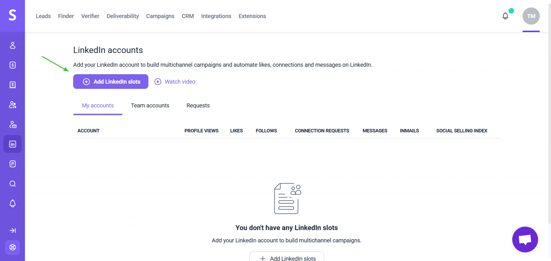Switch to the Requests tab
Image resolution: width=551 pixels, height=261 pixels.
(x=198, y=106)
